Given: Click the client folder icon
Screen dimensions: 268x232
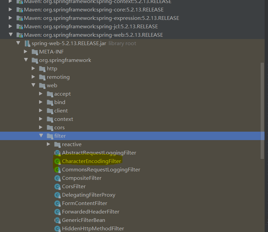Looking at the screenshot, I should point(50,111).
